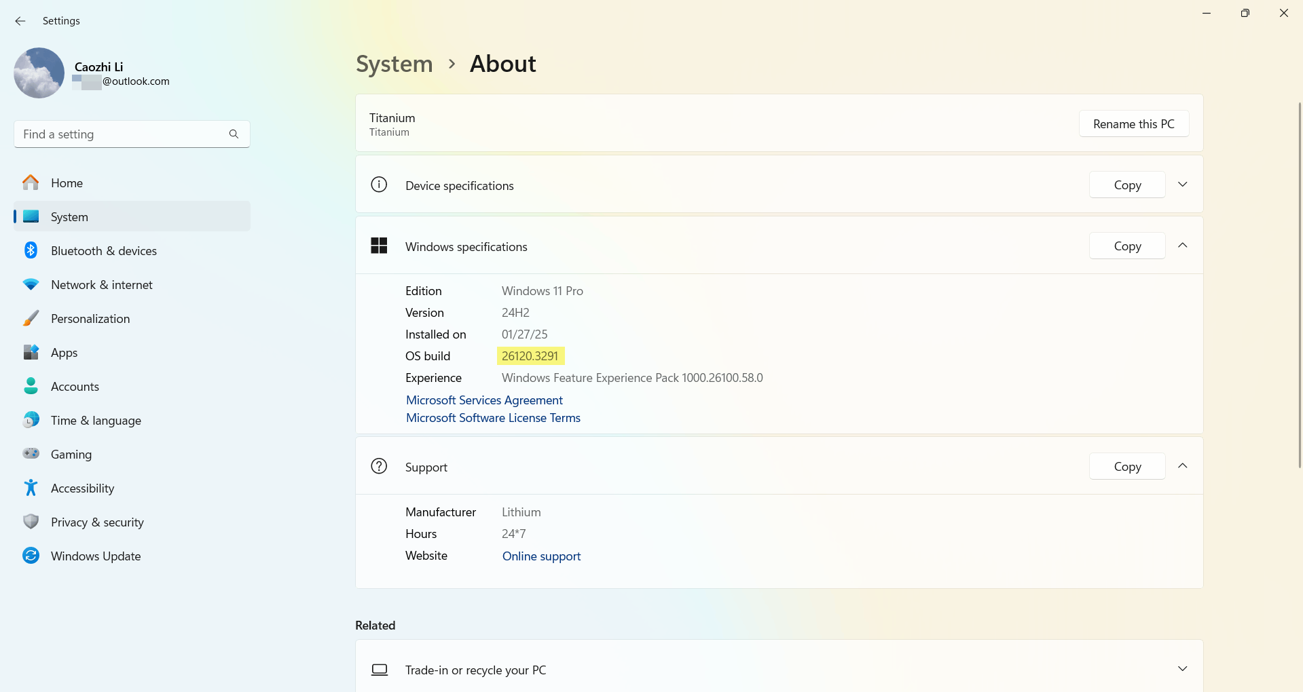The height and width of the screenshot is (692, 1303).
Task: Copy the Windows specifications
Action: click(x=1127, y=246)
